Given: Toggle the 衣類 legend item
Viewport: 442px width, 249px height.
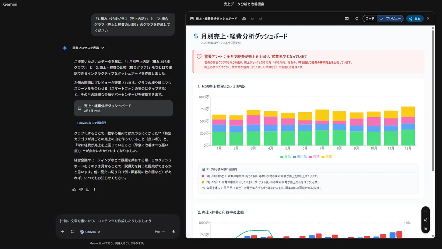Looking at the screenshot, I should 314,157.
